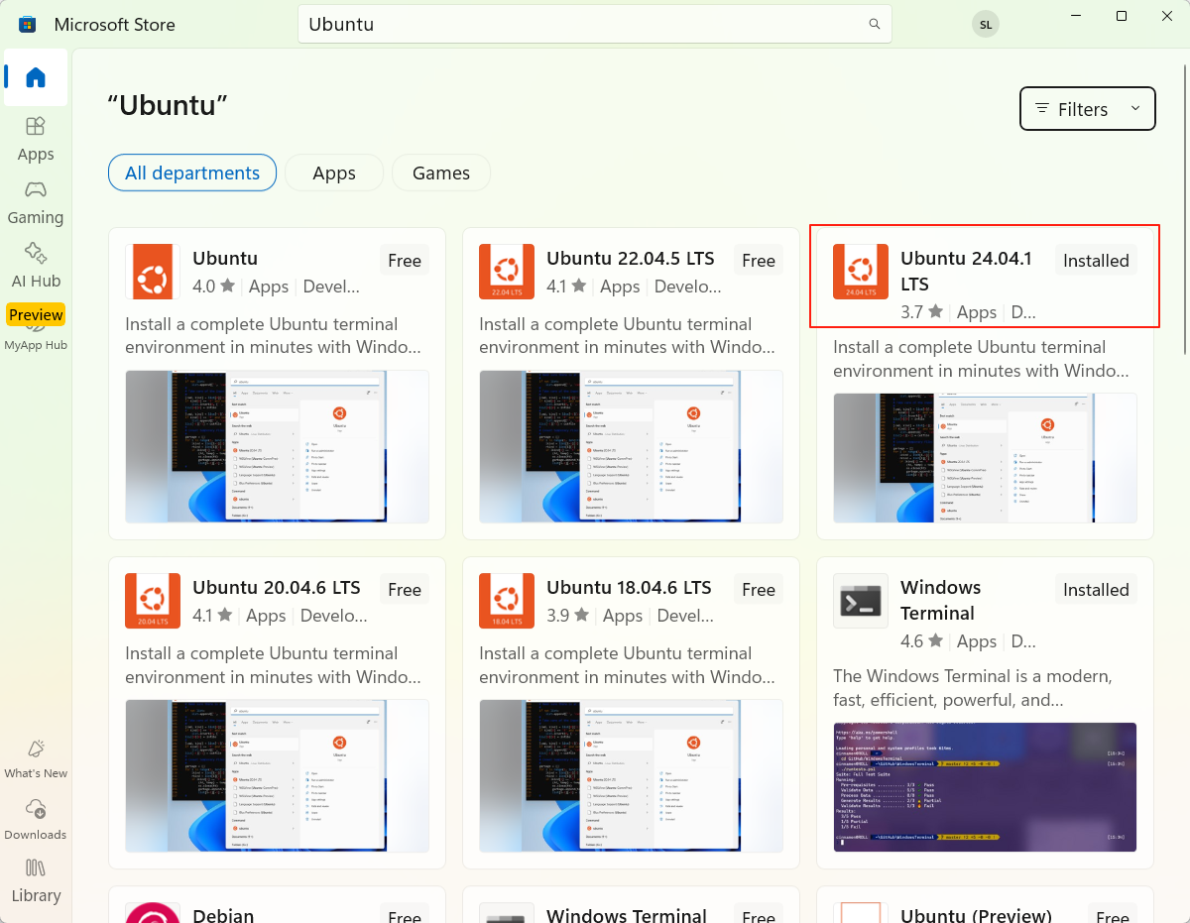The width and height of the screenshot is (1190, 923).
Task: Click the Microsoft Store logo icon
Action: (28, 25)
